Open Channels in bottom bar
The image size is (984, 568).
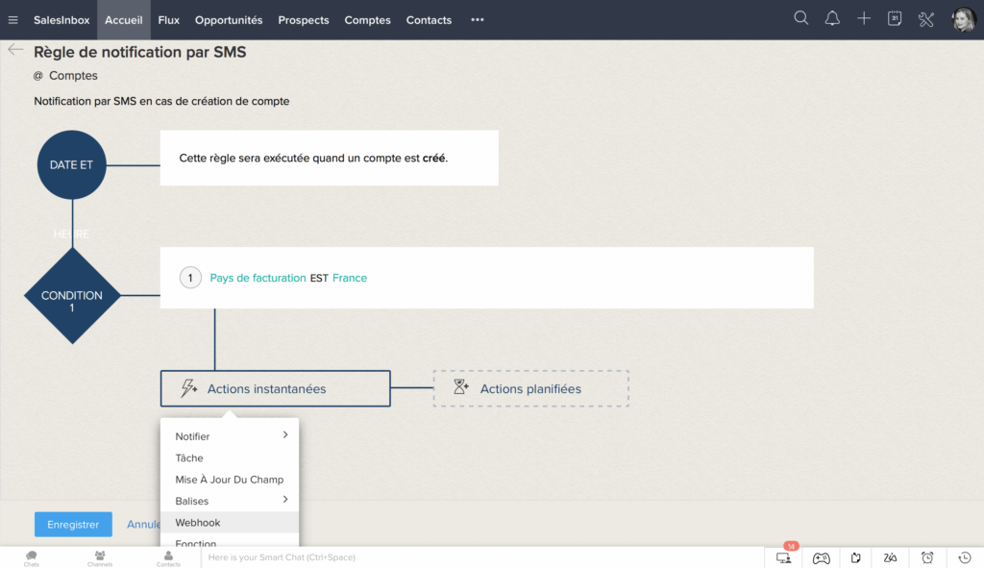[100, 558]
